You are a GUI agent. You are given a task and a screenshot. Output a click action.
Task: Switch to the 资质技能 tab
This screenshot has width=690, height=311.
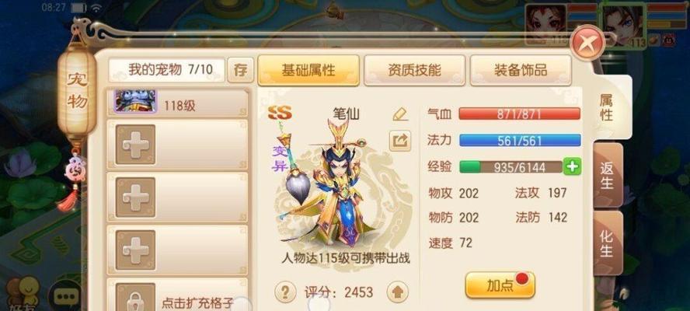[x=414, y=71]
